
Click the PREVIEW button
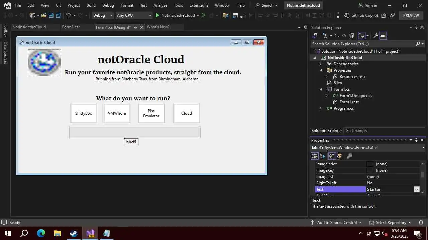point(411,15)
